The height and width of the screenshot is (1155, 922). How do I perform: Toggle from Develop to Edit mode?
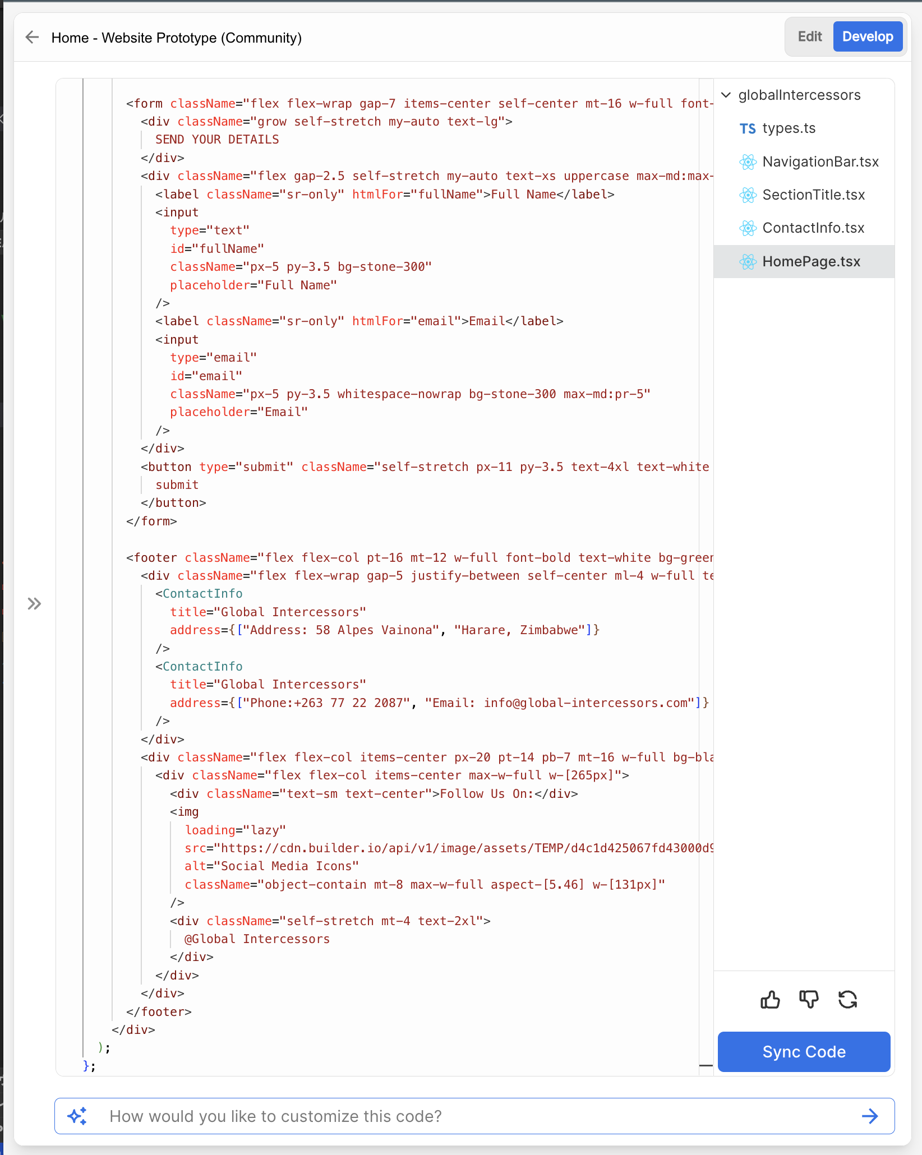point(809,36)
